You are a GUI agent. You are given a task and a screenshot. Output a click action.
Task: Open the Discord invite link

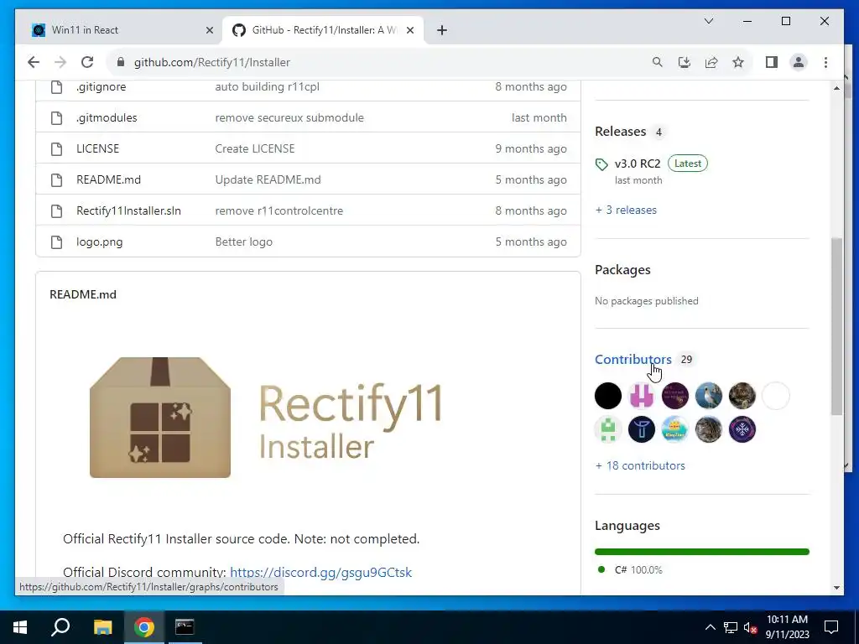tap(321, 572)
